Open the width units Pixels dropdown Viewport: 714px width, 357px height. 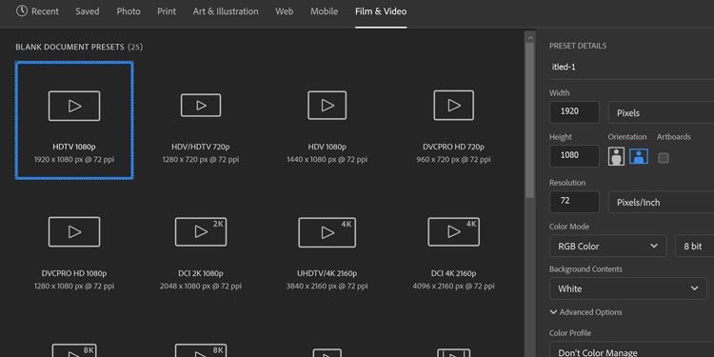coord(662,112)
